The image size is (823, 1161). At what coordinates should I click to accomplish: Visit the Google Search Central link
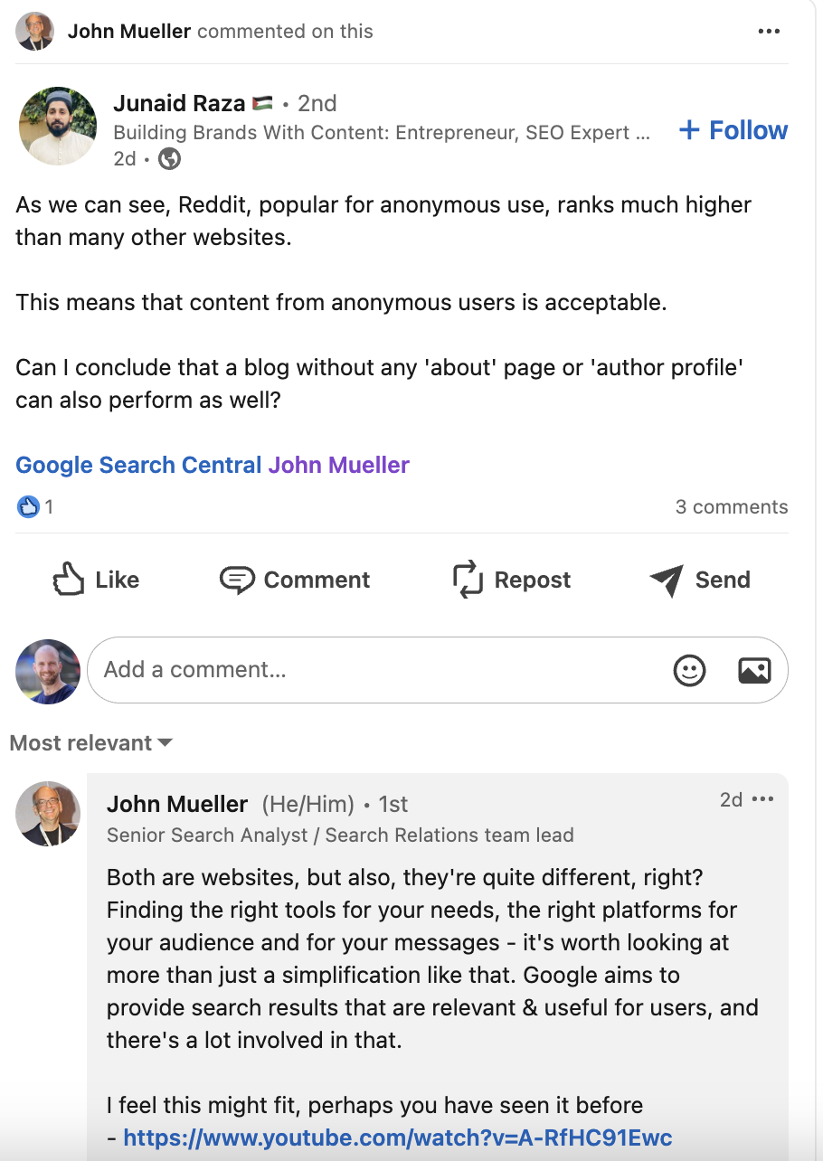[136, 464]
